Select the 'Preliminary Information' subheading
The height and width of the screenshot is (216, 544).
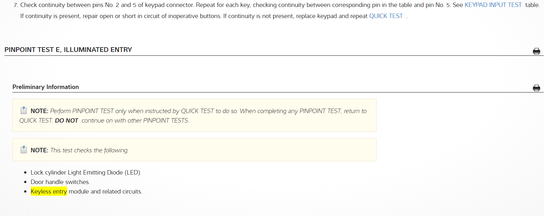tap(45, 87)
